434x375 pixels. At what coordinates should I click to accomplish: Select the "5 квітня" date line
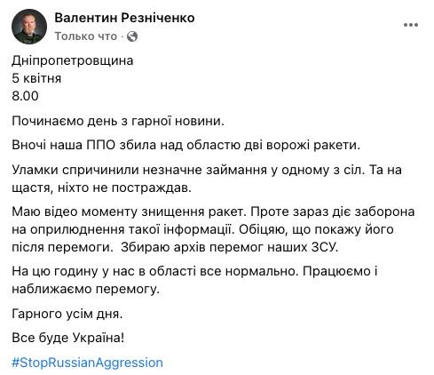point(36,78)
